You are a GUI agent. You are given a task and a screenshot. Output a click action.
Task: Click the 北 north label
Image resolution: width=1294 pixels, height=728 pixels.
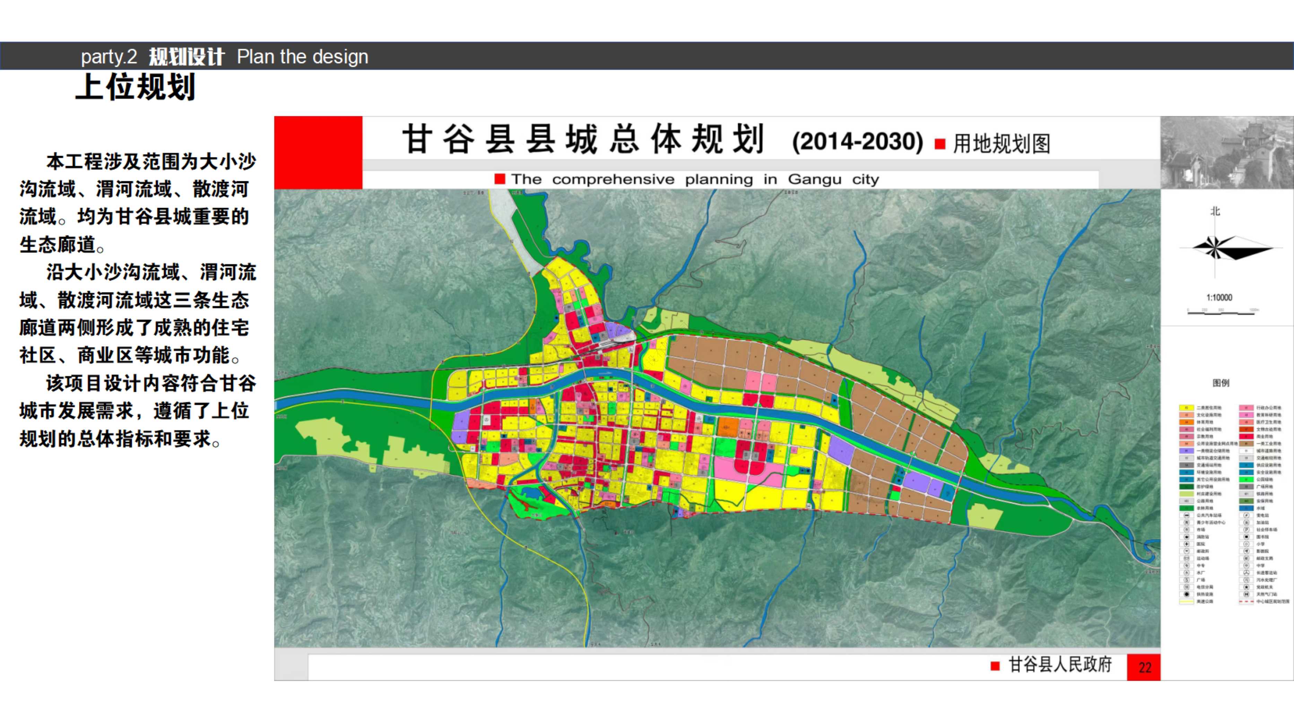[1215, 211]
